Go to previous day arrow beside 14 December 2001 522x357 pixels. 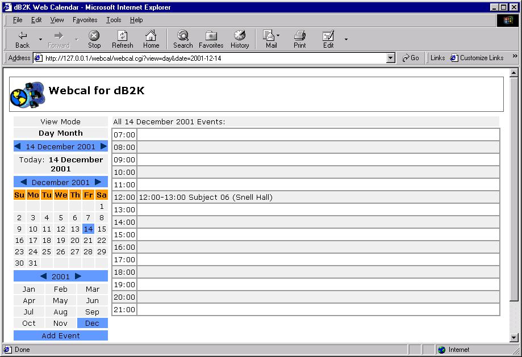[18, 146]
